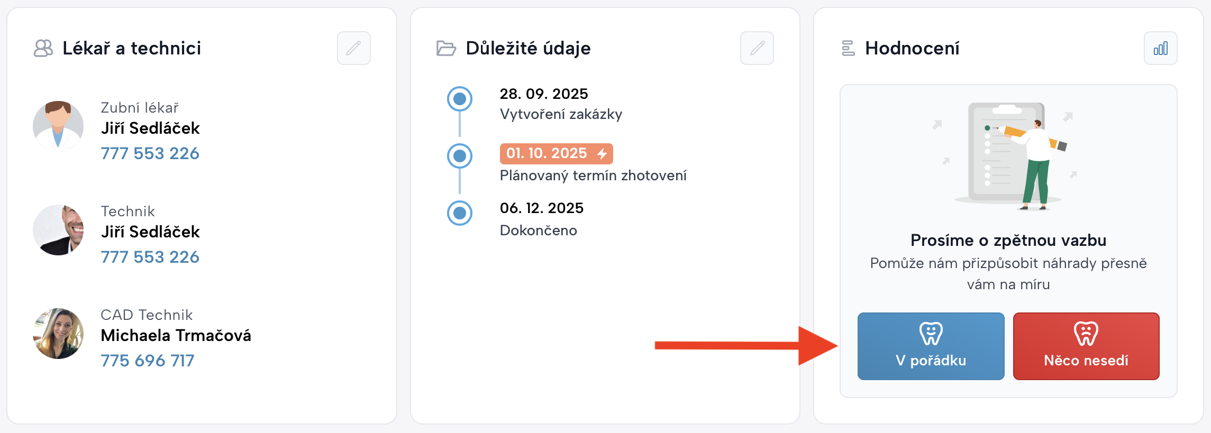Click the folder icon beside Důležité údaje
Viewport: 1211px width, 433px height.
(x=446, y=48)
